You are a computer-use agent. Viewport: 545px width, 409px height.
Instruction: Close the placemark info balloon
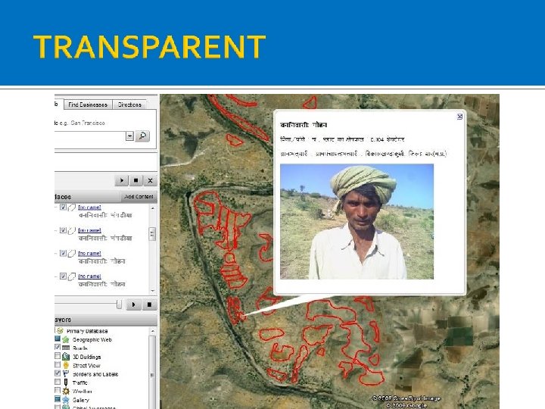[x=459, y=117]
